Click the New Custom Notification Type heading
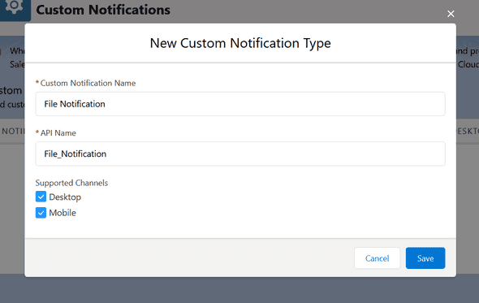 240,43
